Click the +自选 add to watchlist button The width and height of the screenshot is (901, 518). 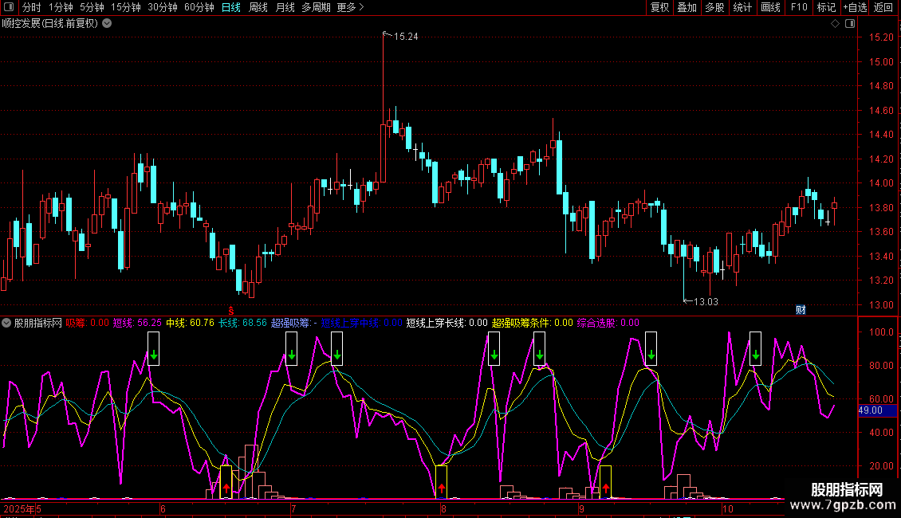pyautogui.click(x=855, y=7)
